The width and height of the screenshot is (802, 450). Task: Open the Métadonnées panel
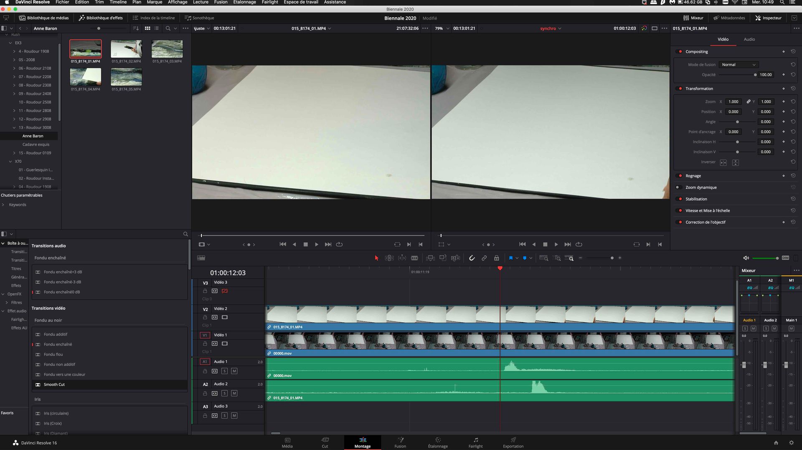pyautogui.click(x=729, y=18)
